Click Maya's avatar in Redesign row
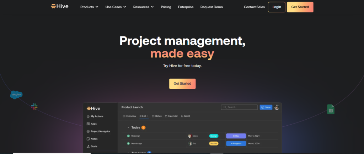 click(x=190, y=136)
